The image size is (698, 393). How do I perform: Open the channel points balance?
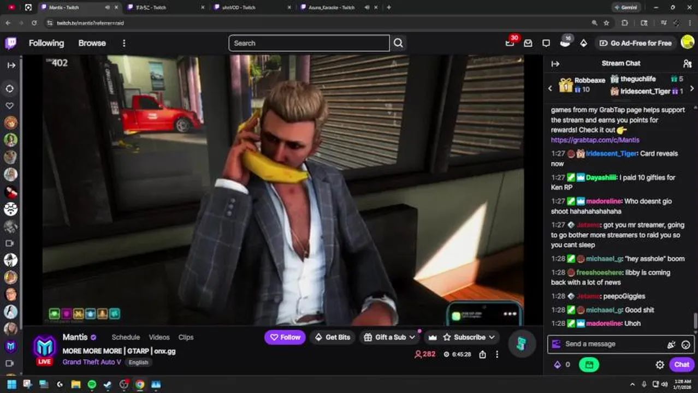[562, 365]
